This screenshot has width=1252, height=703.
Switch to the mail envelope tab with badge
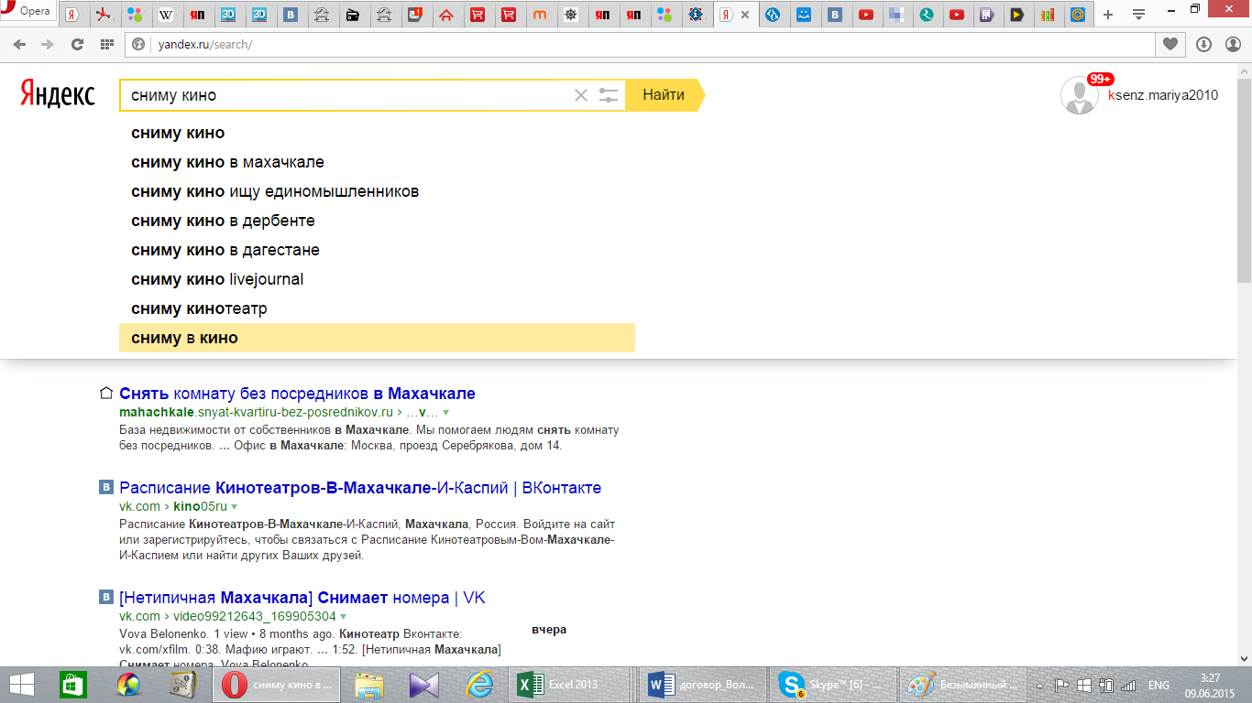tap(415, 15)
